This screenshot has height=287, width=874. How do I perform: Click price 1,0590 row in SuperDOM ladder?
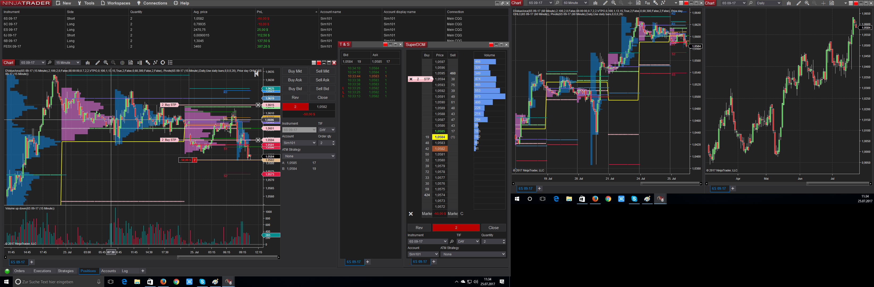pos(440,102)
